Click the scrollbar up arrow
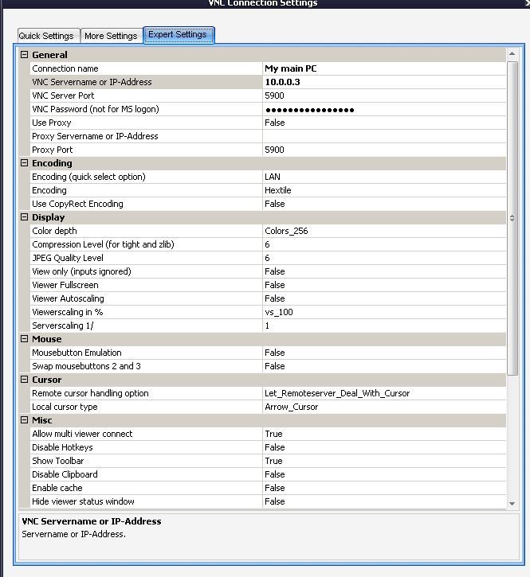Screen dimensions: 530x577 pyautogui.click(x=512, y=54)
